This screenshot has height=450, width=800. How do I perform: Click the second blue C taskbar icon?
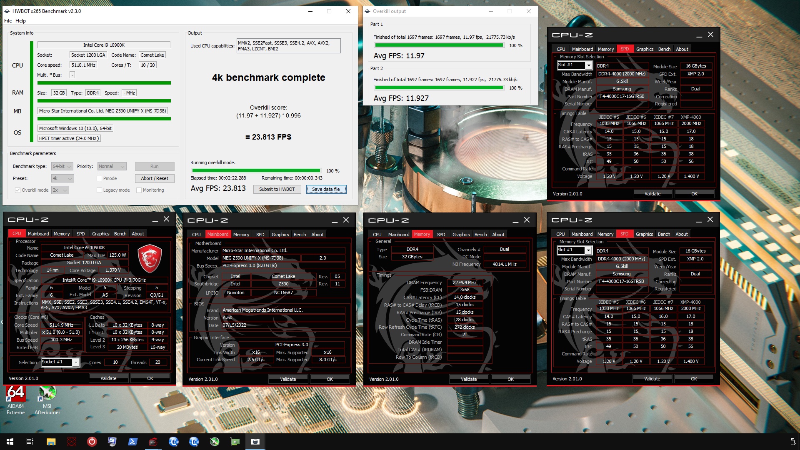(194, 442)
